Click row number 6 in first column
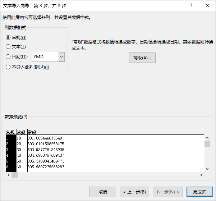The height and width of the screenshot is (201, 216). click(x=7, y=167)
